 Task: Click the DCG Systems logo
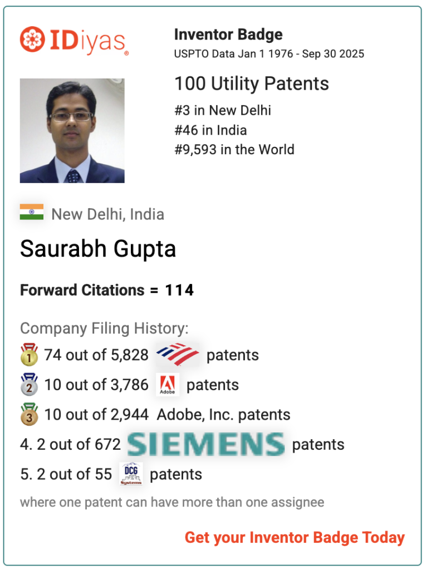coord(131,474)
